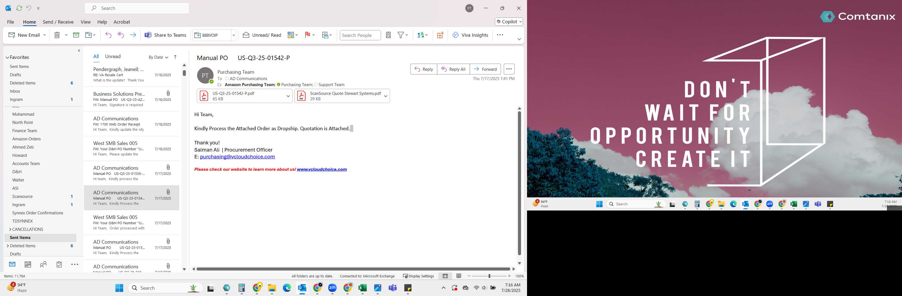Collapse the Favorites folder group
The width and height of the screenshot is (902, 296).
[7, 57]
